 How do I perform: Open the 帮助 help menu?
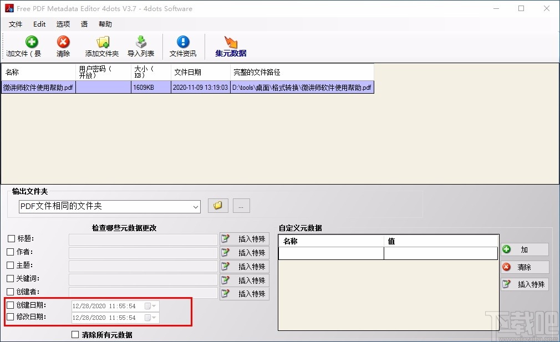[x=105, y=24]
